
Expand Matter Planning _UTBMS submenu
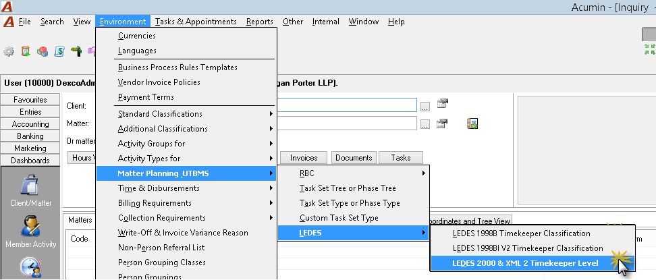pos(186,173)
